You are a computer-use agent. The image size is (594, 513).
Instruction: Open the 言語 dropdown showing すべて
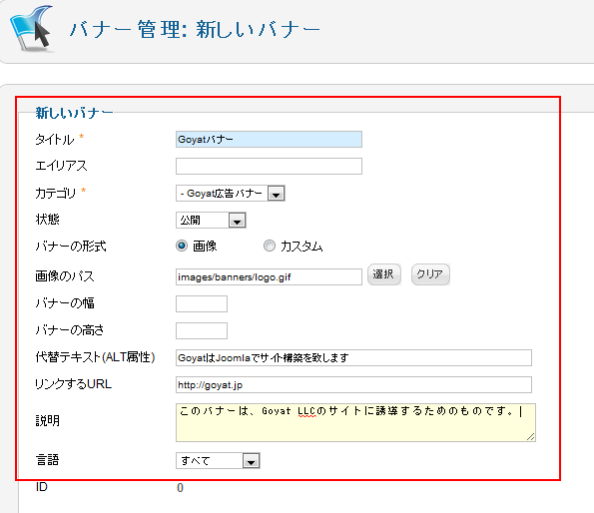(218, 461)
